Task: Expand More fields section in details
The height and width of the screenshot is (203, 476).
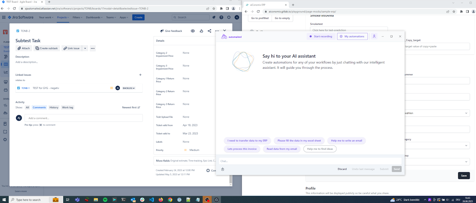Action: click(184, 161)
